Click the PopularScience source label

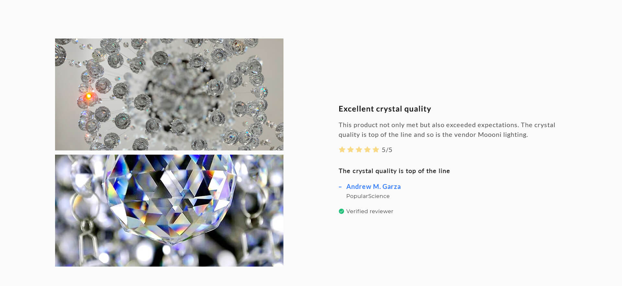[368, 196]
